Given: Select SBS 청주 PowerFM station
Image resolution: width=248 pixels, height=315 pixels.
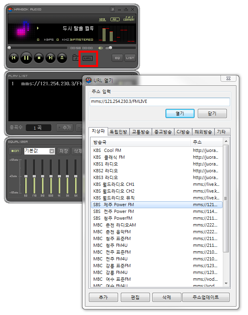Looking at the screenshot, I should pyautogui.click(x=157, y=219).
